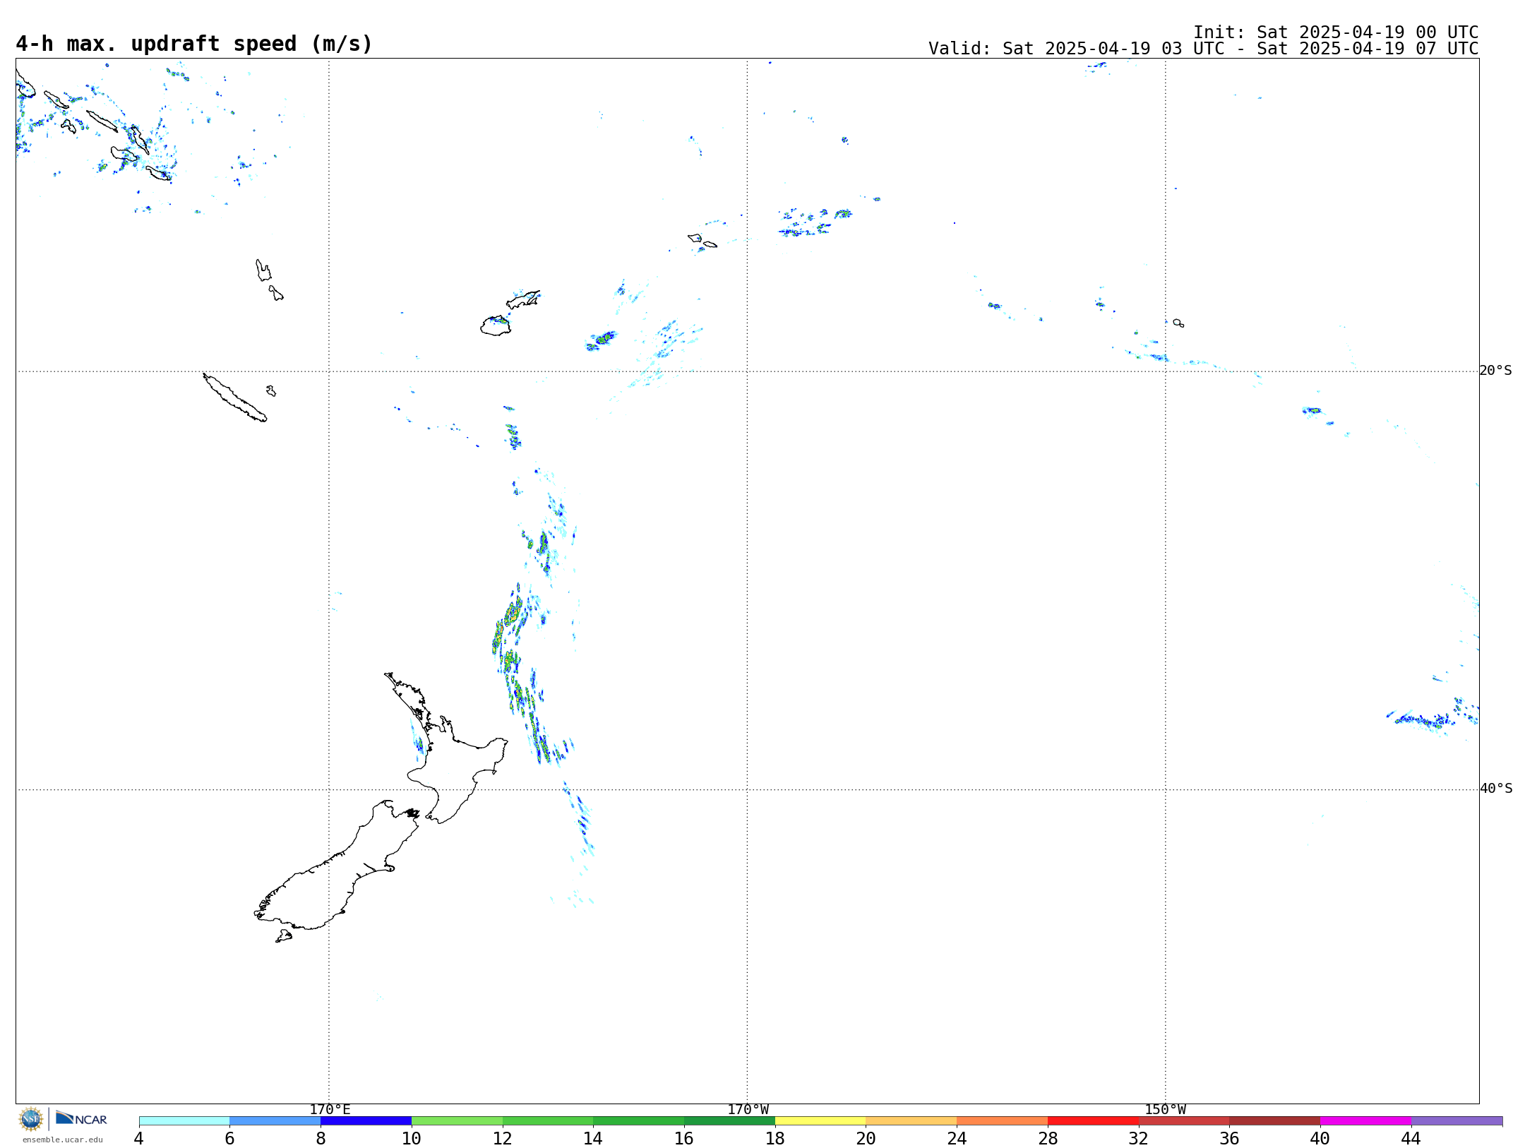
Task: Click the colorbar tick label 44
Action: point(1411,1138)
